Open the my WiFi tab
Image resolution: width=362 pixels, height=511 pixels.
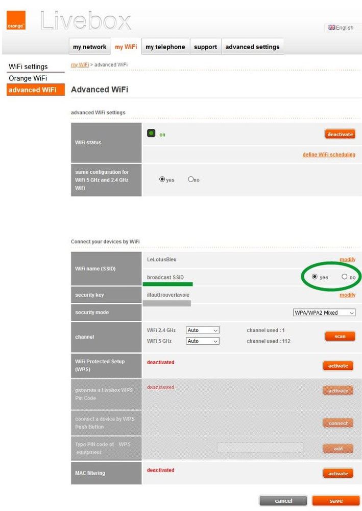(126, 47)
